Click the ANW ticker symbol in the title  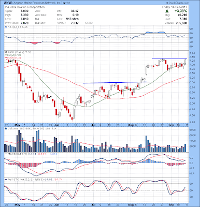tap(7, 3)
